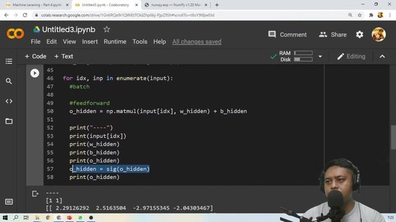Open the Editing mode selector
This screenshot has width=396, height=222.
click(x=351, y=56)
